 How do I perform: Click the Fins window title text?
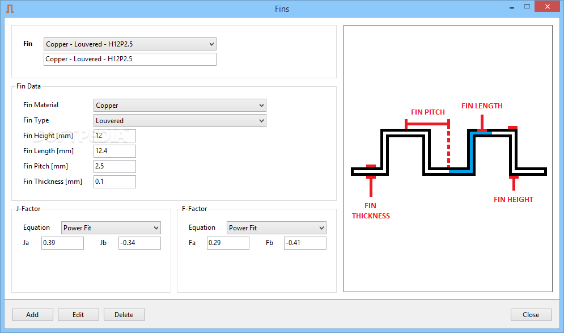coord(282,9)
